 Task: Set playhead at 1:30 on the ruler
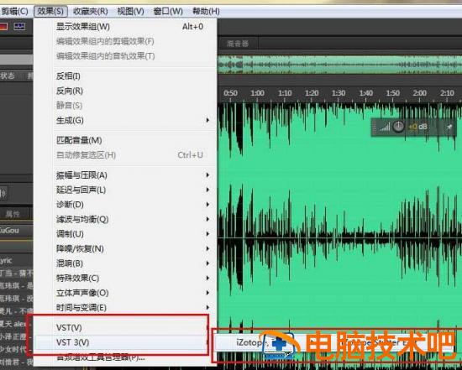339,93
